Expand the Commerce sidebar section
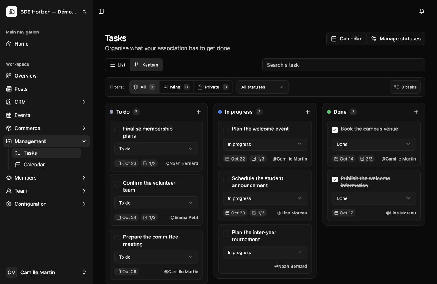 (46, 128)
